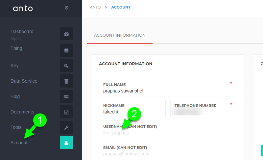This screenshot has height=160, width=263.
Task: Click the ACCOUNT breadcrumb text
Action: (121, 7)
